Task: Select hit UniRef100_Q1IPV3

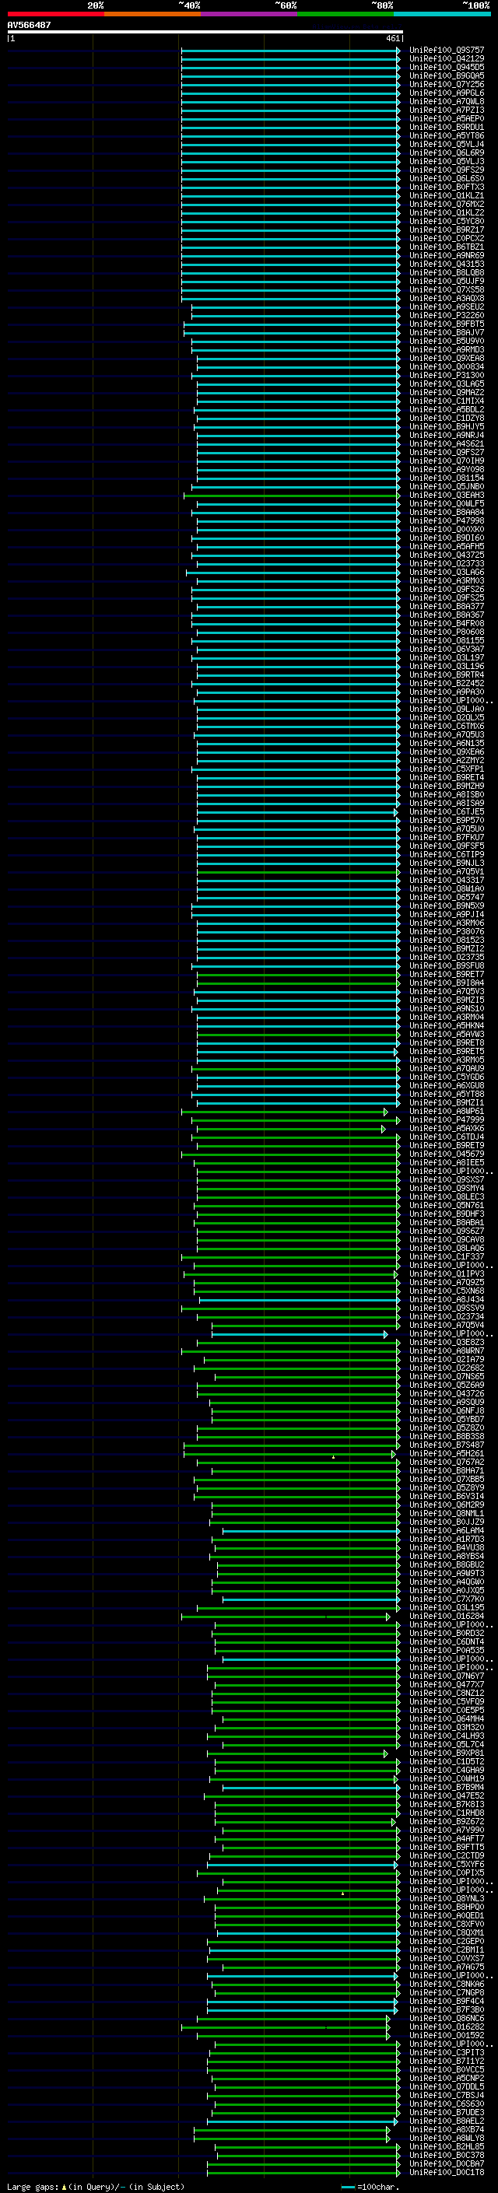Action: click(x=447, y=1273)
